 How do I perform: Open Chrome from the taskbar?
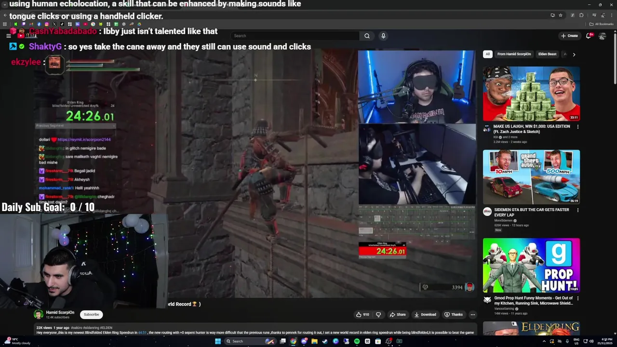293,341
